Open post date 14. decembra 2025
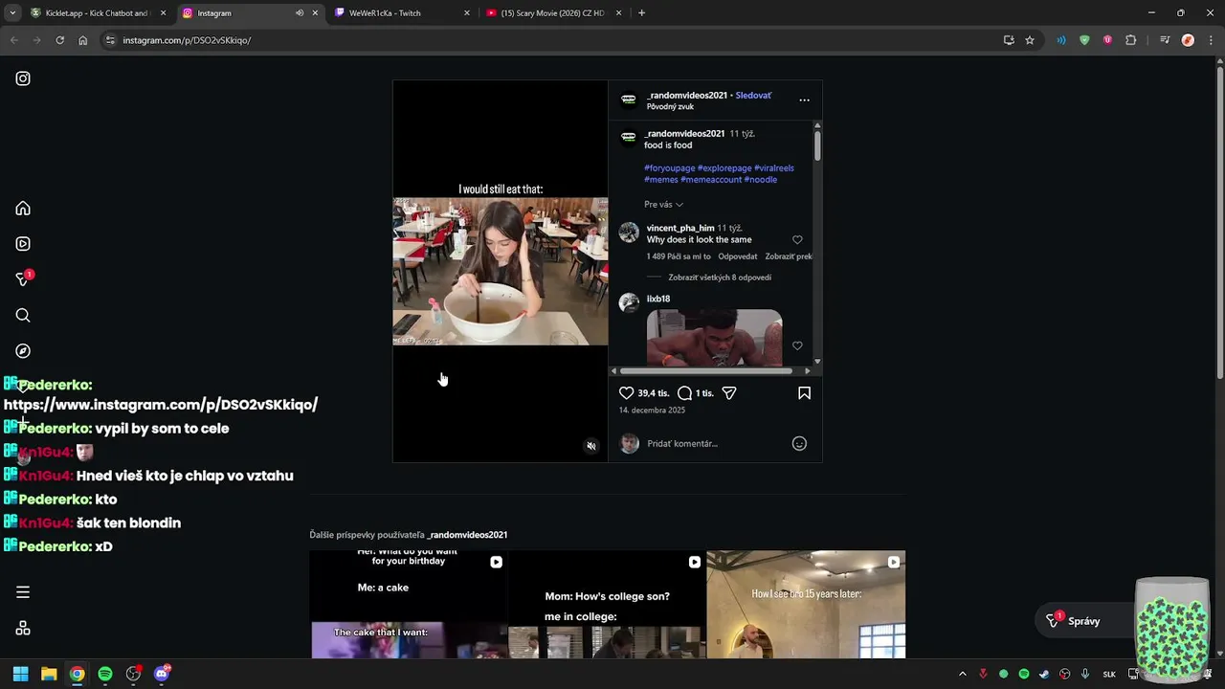 [652, 411]
